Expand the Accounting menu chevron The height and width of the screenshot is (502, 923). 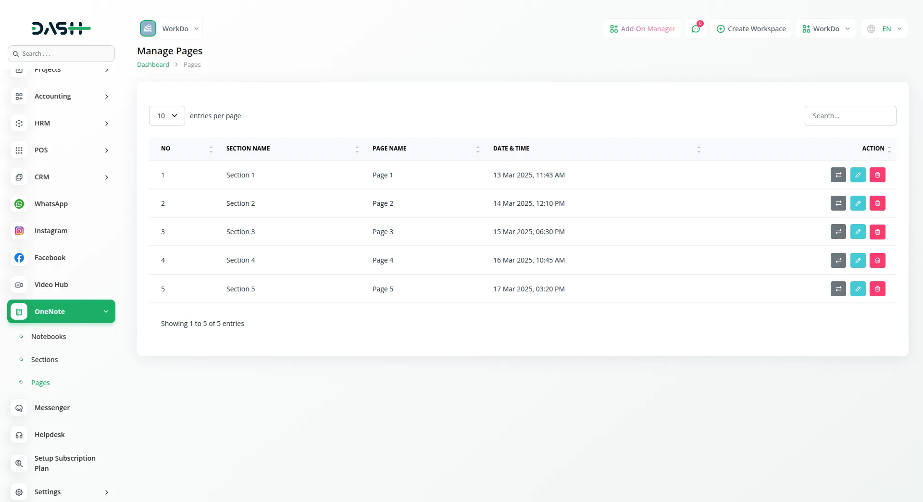pyautogui.click(x=106, y=96)
